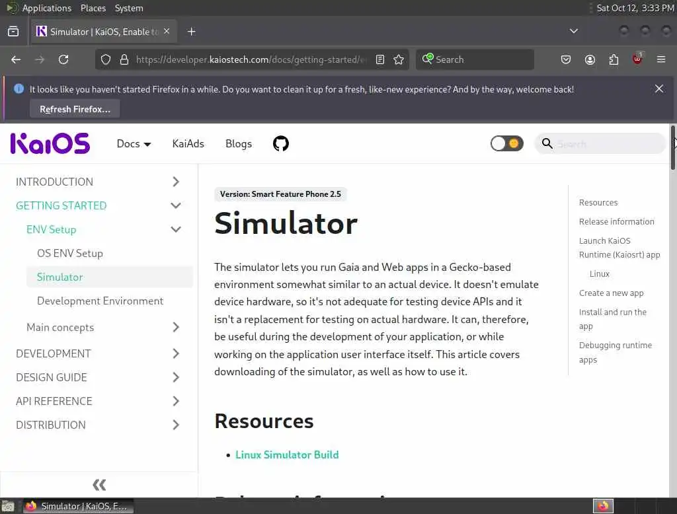Open the Docs dropdown menu
Viewport: 677px width, 514px height.
[x=134, y=144]
